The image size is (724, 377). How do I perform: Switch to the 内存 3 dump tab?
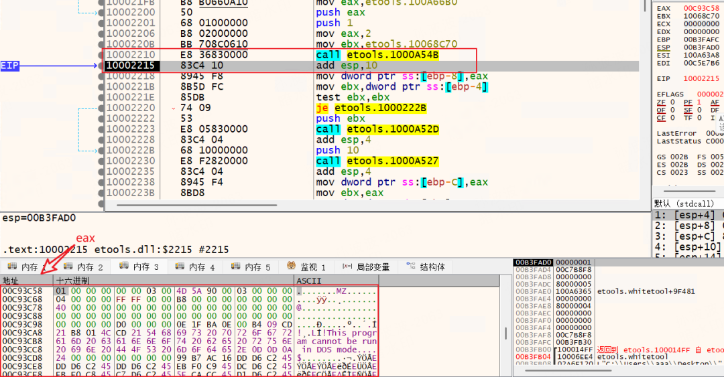pyautogui.click(x=139, y=267)
